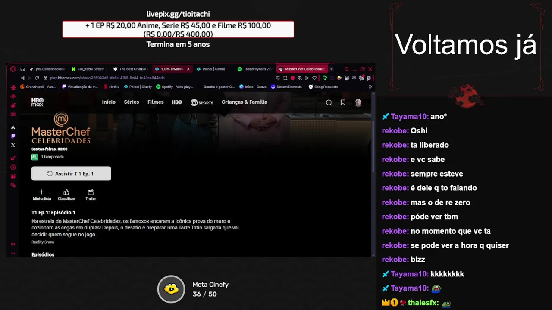Viewport: 552px width, 310px height.
Task: Open the Painel | Cinefy bookmark
Action: (x=138, y=87)
